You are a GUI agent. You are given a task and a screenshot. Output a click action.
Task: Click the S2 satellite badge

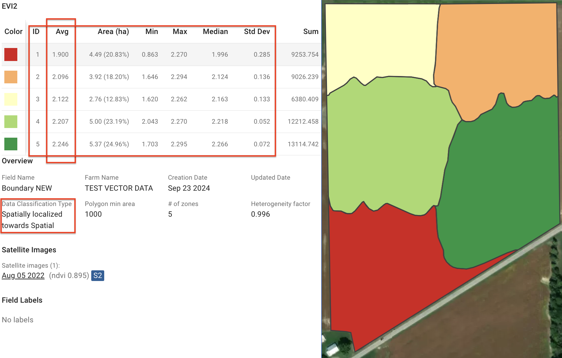pos(98,276)
